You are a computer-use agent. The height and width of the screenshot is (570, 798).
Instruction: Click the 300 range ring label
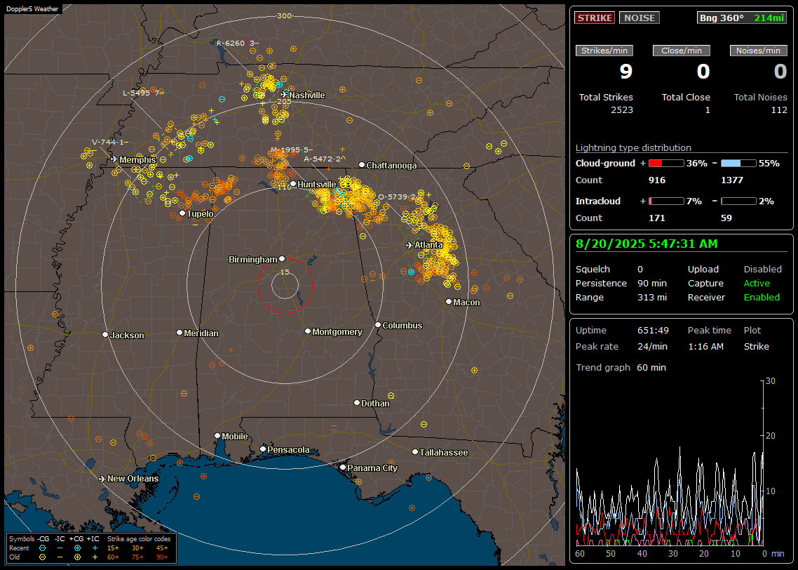click(284, 15)
